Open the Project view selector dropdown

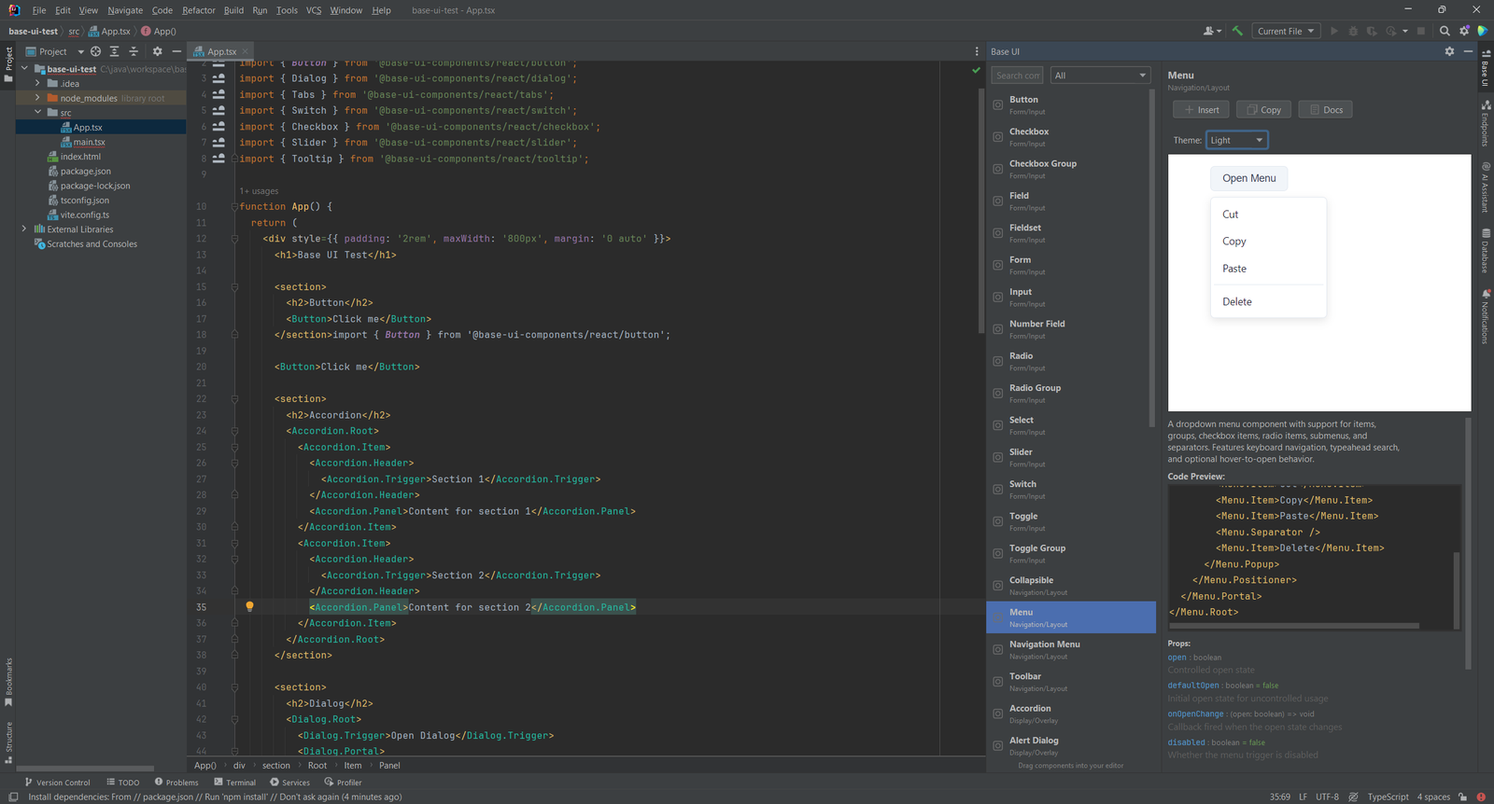(x=55, y=51)
